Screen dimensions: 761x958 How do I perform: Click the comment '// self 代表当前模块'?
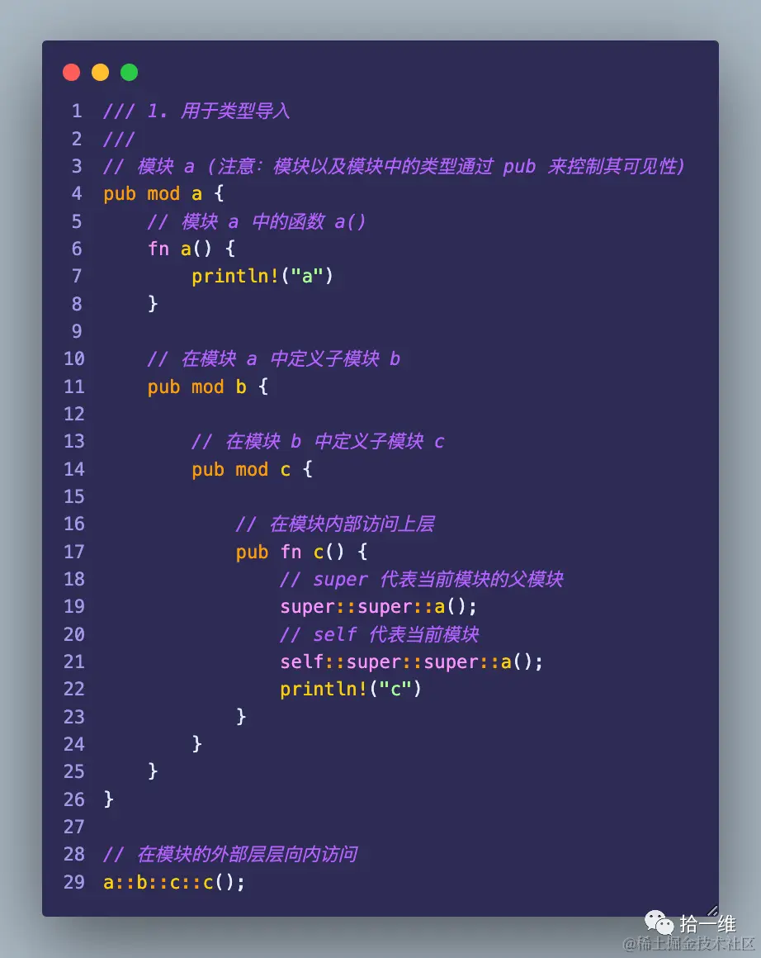[380, 634]
